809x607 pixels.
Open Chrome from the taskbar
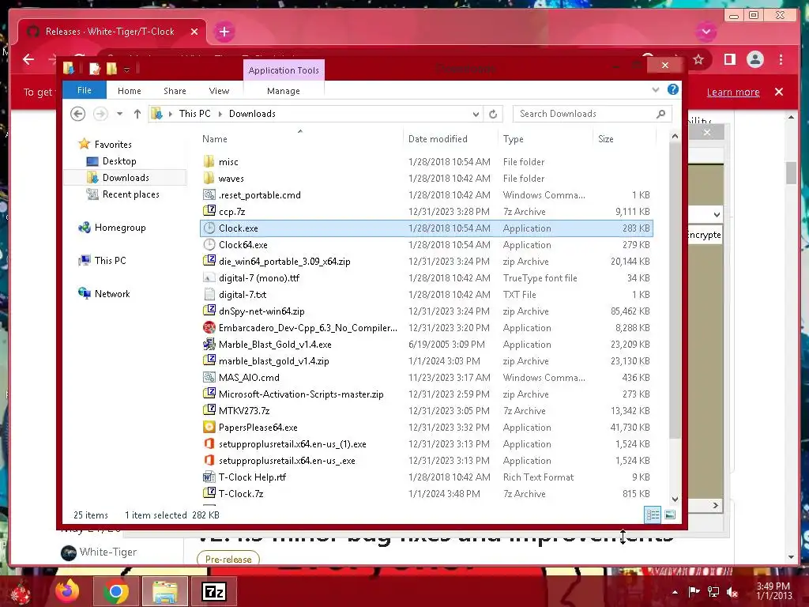tap(115, 591)
